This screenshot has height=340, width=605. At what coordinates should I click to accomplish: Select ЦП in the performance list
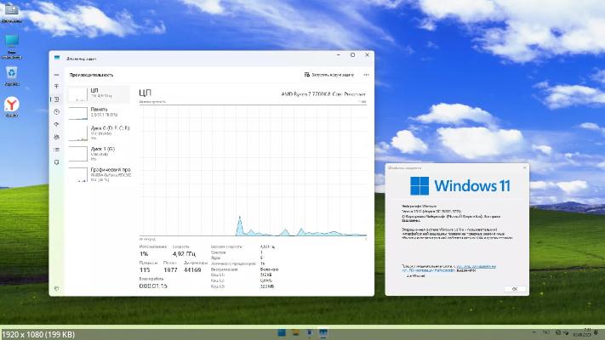[x=98, y=93]
